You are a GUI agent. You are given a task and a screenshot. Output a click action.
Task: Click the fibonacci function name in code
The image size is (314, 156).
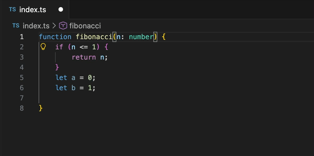tap(94, 37)
